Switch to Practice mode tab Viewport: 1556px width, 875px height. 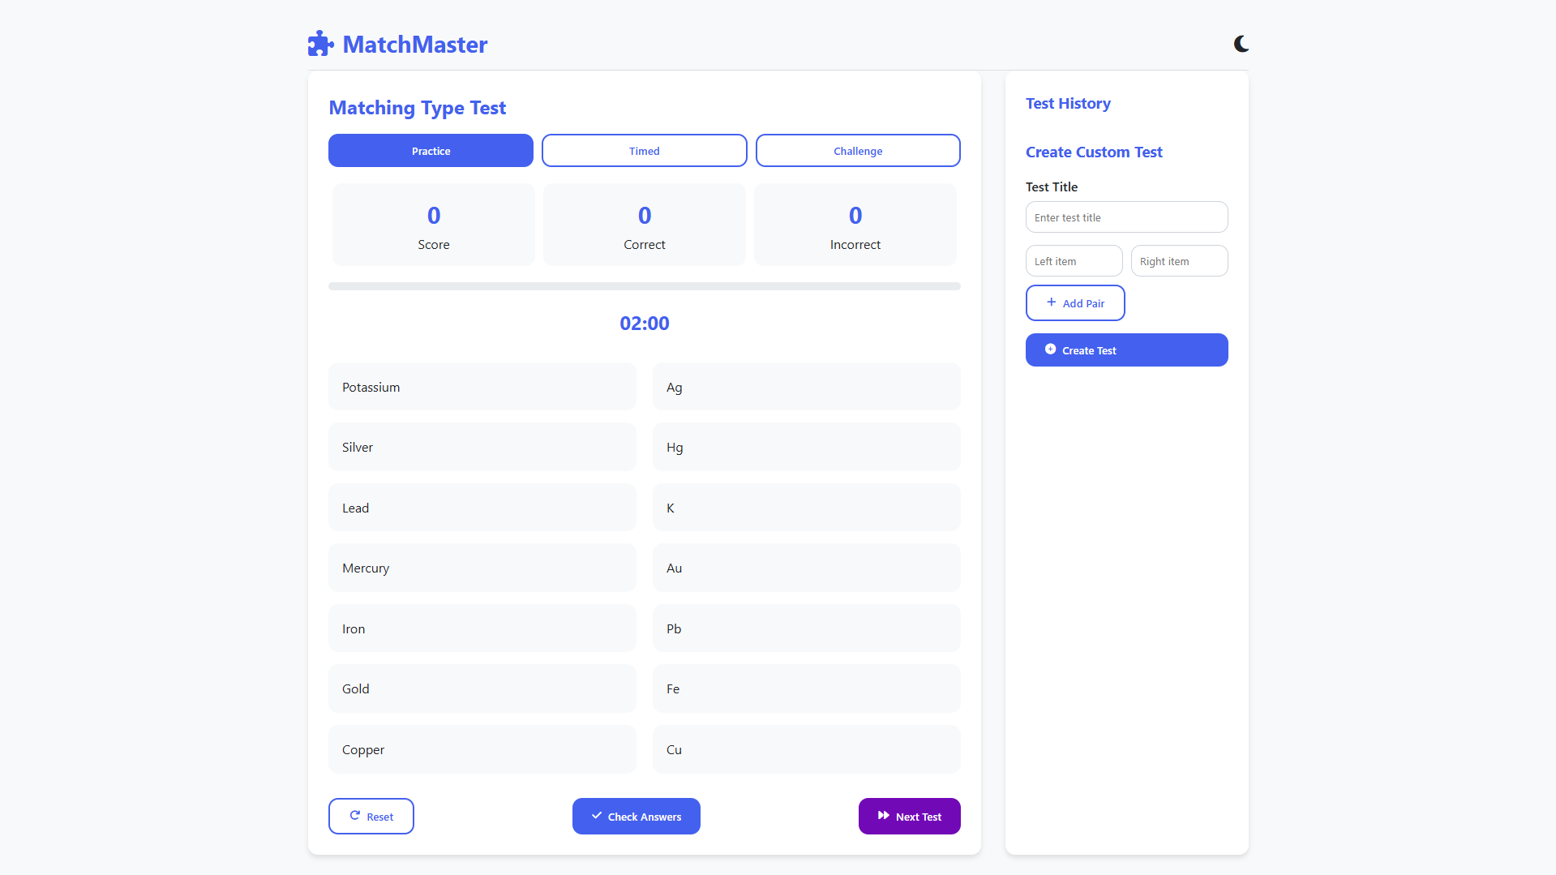click(x=431, y=151)
